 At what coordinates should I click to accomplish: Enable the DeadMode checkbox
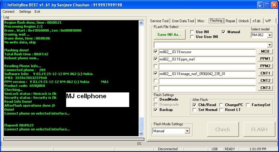click(156, 100)
